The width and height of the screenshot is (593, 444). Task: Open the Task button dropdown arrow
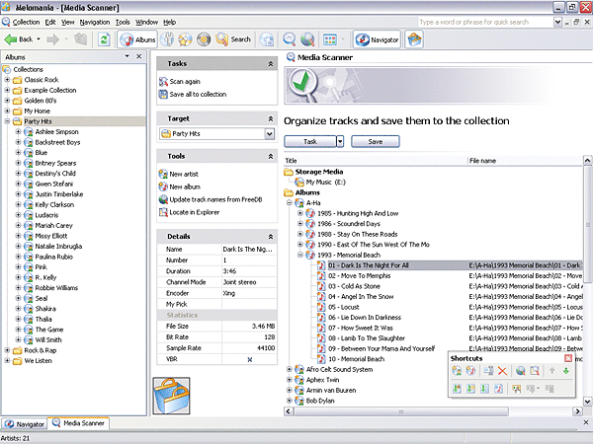pyautogui.click(x=341, y=141)
